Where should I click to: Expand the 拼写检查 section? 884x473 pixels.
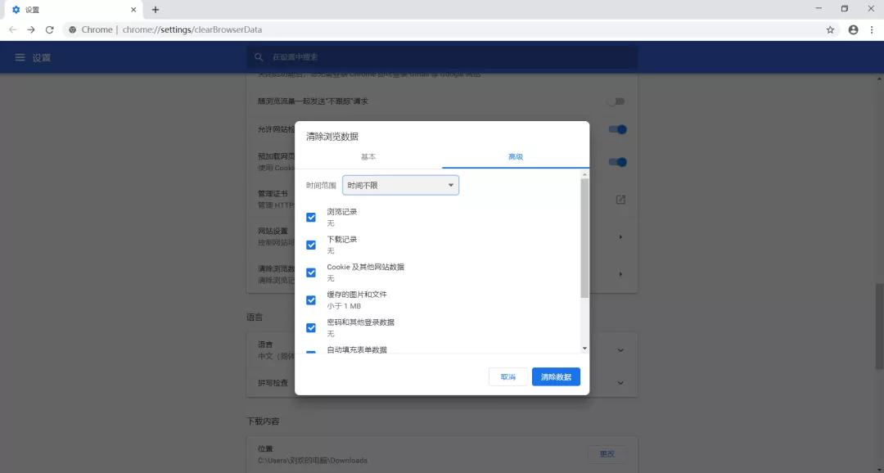point(620,383)
